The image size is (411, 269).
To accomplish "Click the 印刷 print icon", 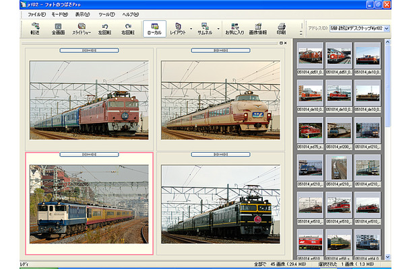I will [x=281, y=29].
